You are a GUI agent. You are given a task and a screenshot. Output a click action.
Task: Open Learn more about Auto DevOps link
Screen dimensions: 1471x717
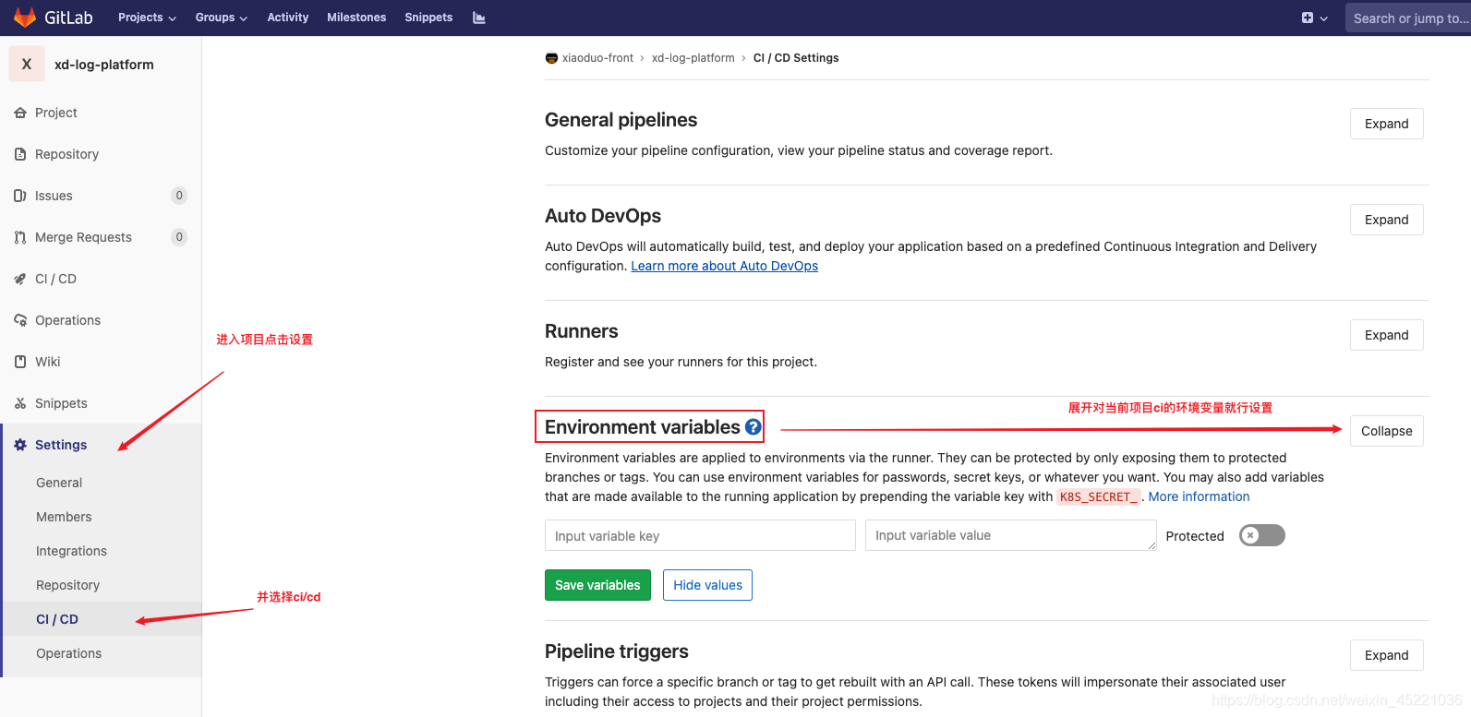[x=724, y=266]
